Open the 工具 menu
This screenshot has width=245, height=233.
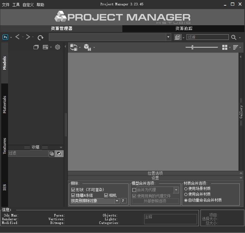pyautogui.click(x=16, y=5)
